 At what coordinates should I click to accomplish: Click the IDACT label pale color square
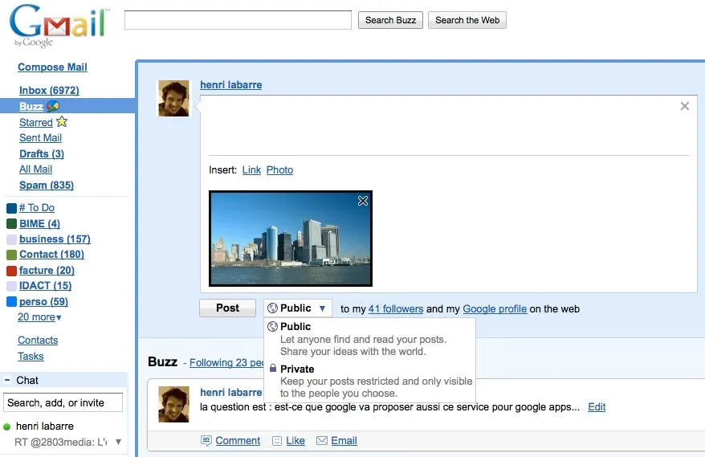pyautogui.click(x=12, y=286)
